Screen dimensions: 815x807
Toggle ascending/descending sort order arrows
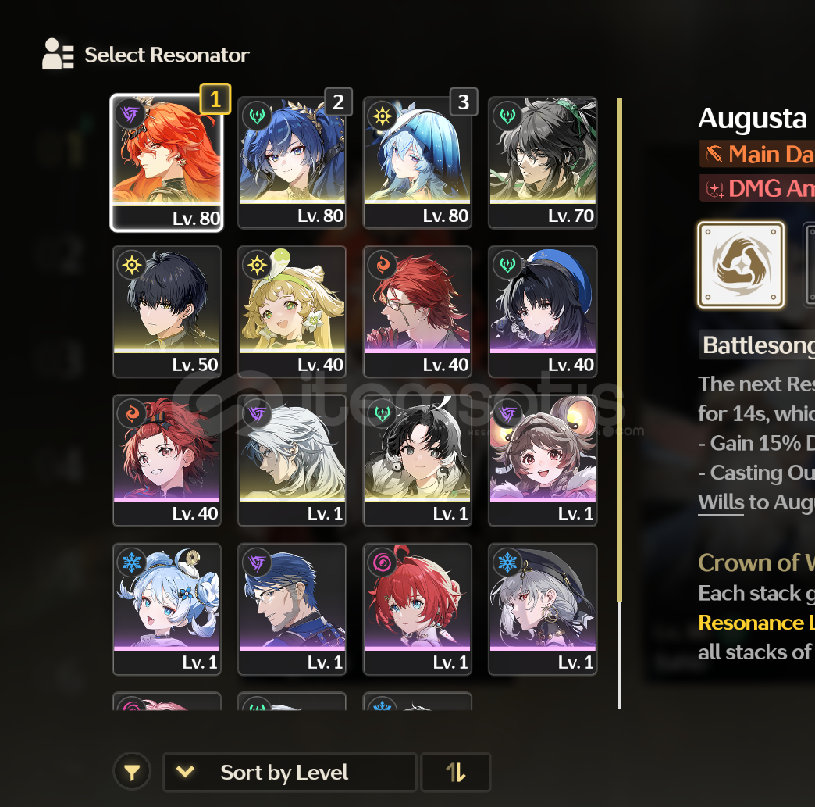pos(455,772)
